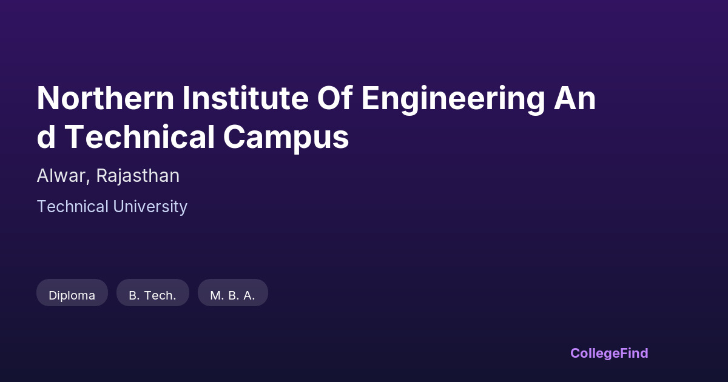
Task: Click the word Rajasthan in the location line
Action: click(138, 176)
